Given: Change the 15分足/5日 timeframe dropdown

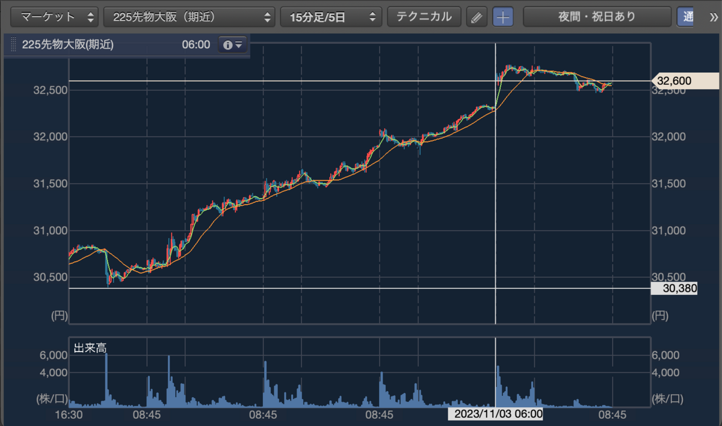Looking at the screenshot, I should coord(332,17).
